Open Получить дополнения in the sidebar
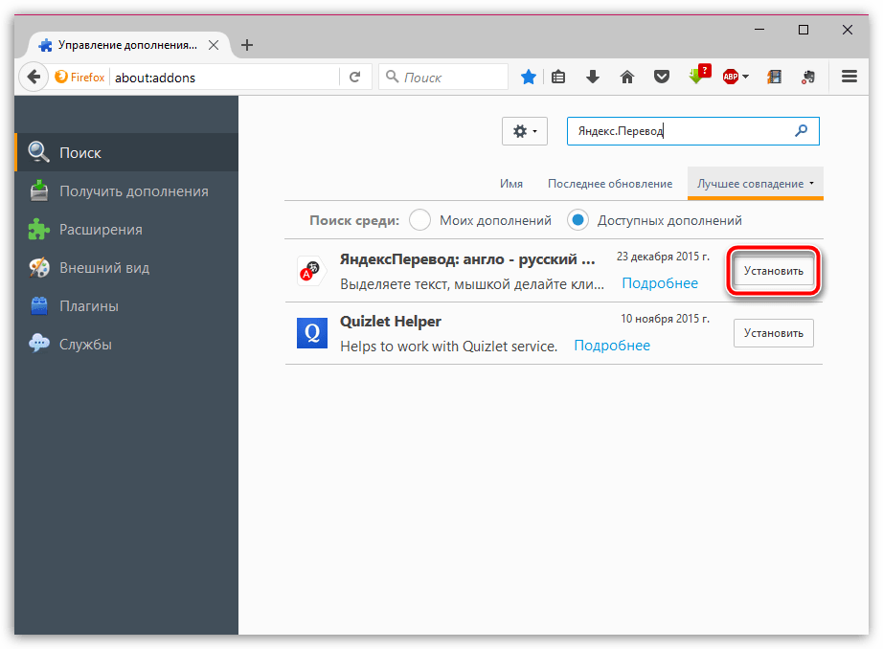 click(126, 190)
